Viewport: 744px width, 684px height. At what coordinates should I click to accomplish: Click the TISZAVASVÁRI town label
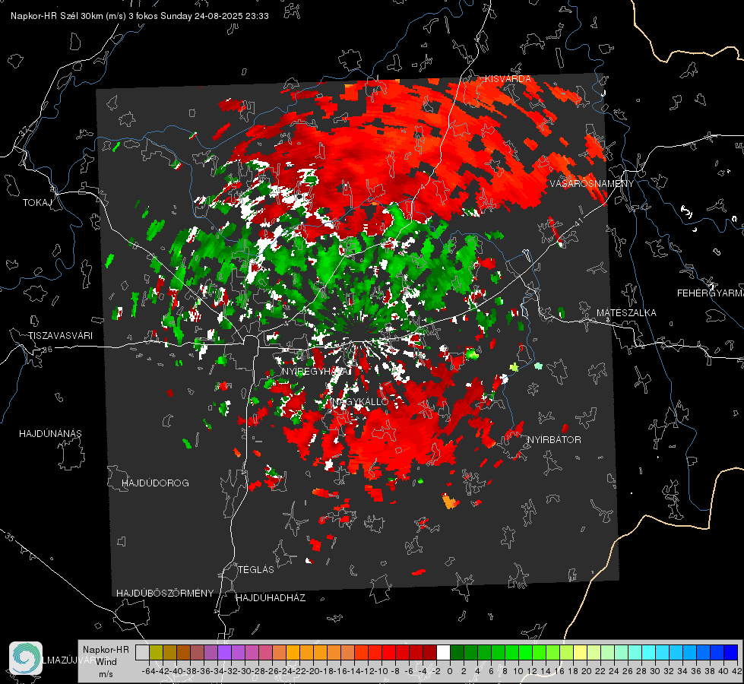pos(61,336)
